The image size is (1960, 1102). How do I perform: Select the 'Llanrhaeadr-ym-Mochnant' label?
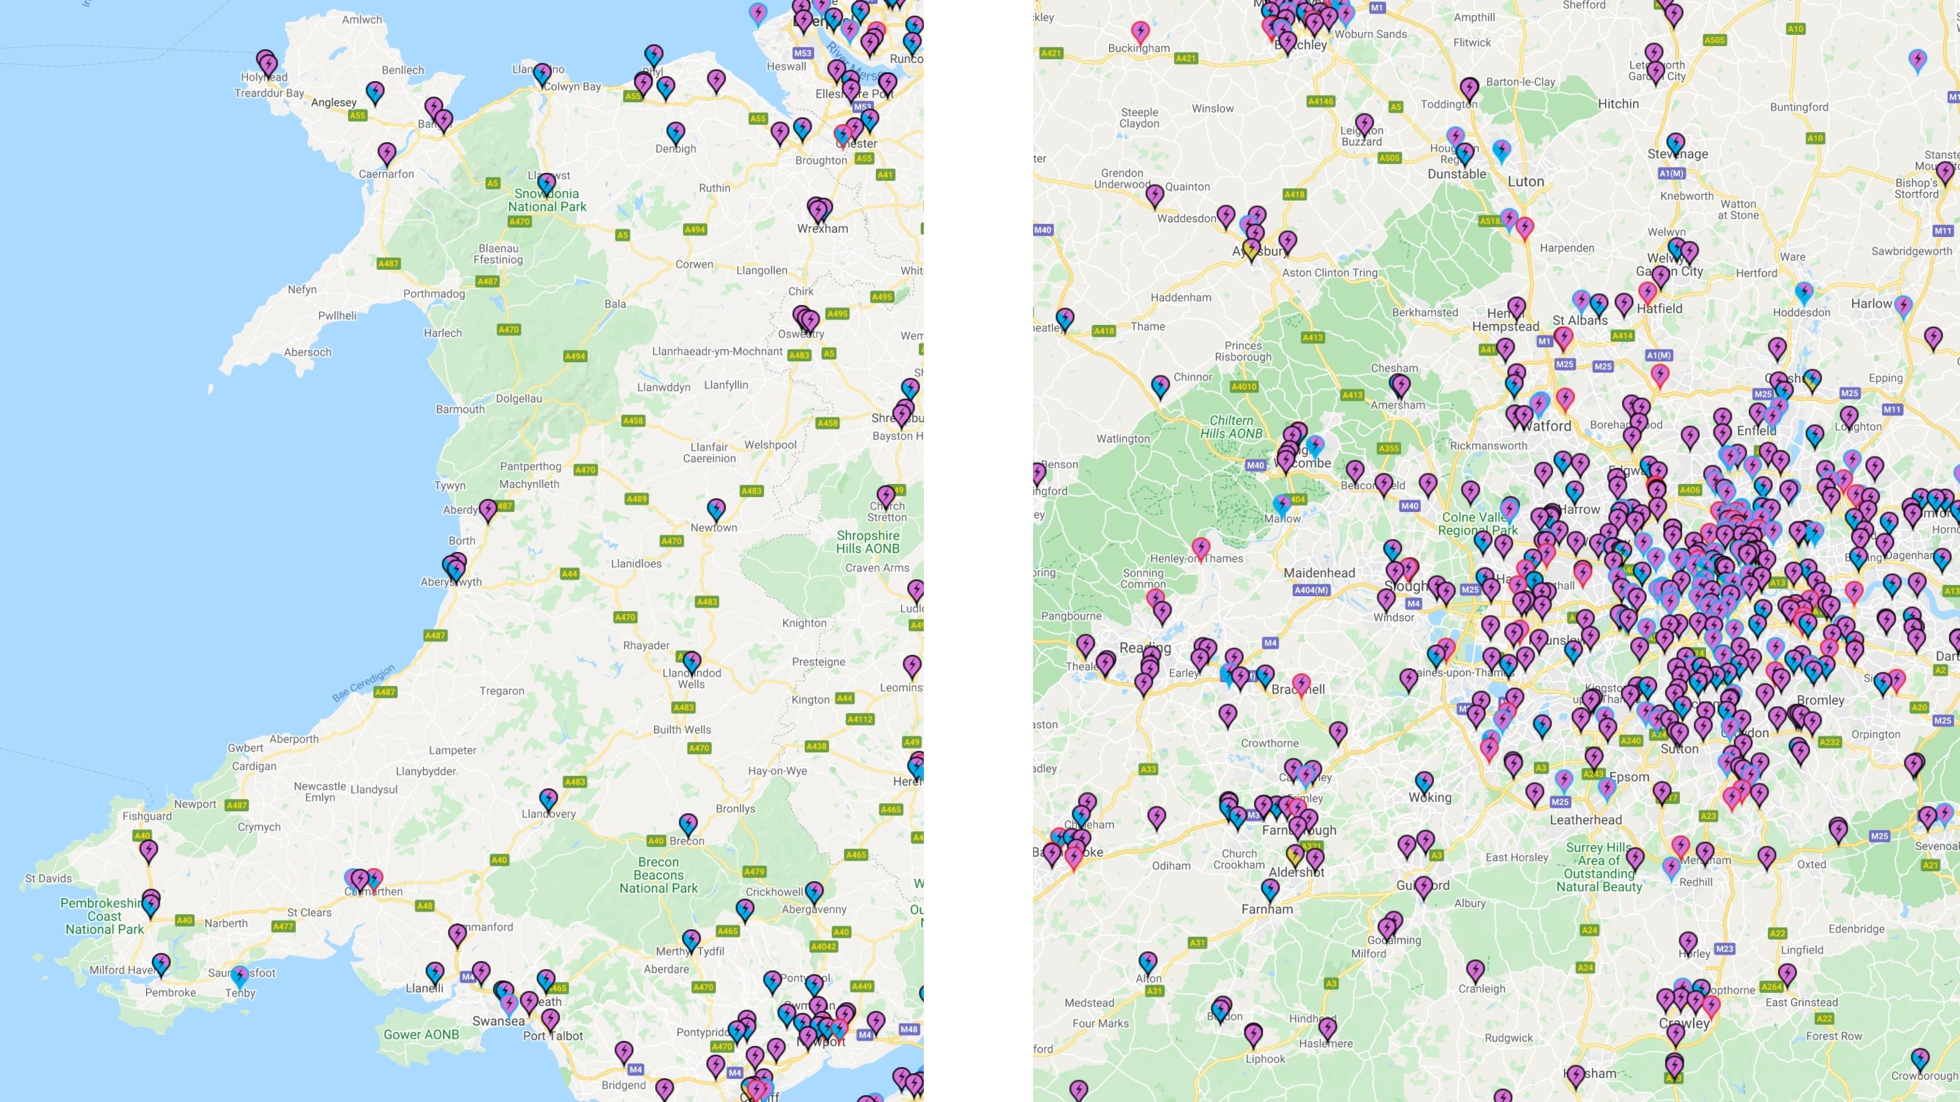tap(717, 351)
